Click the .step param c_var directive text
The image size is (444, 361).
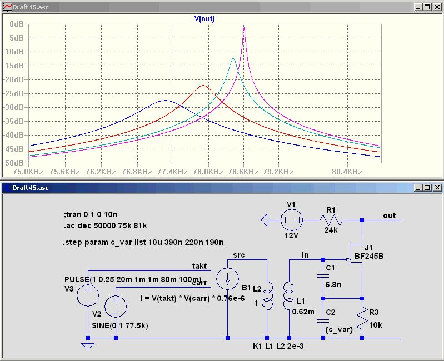(144, 243)
